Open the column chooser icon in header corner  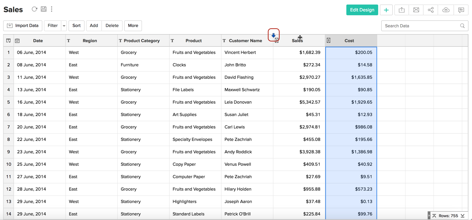click(8, 41)
